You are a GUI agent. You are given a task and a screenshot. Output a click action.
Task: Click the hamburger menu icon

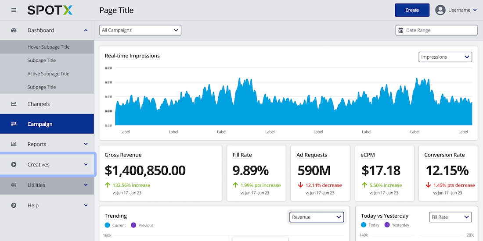[x=14, y=10]
